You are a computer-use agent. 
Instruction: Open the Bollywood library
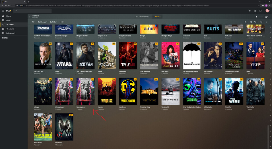click(14, 33)
